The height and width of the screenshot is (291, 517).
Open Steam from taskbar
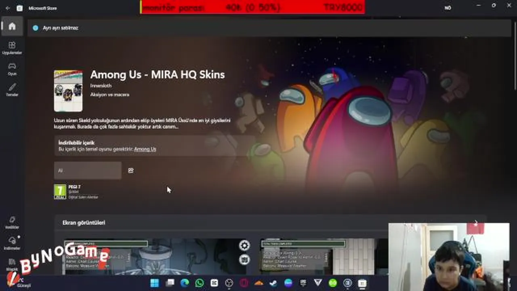(273, 283)
